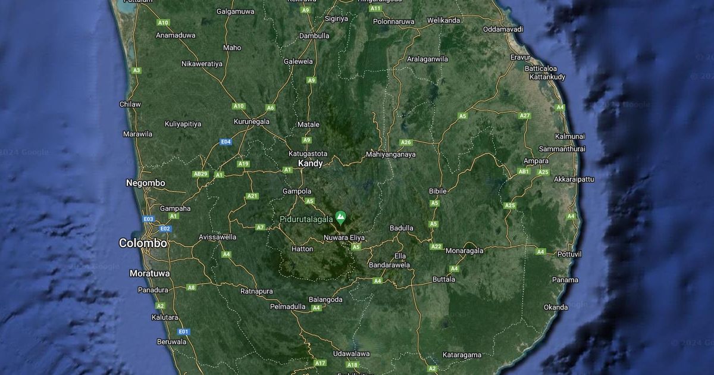Click the Kurunegala label
Viewport: 714px width, 375px height.
(x=252, y=121)
